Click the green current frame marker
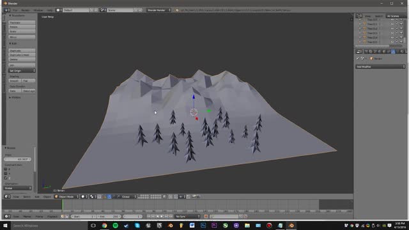Viewport: 409px width, 230px height. (63, 205)
